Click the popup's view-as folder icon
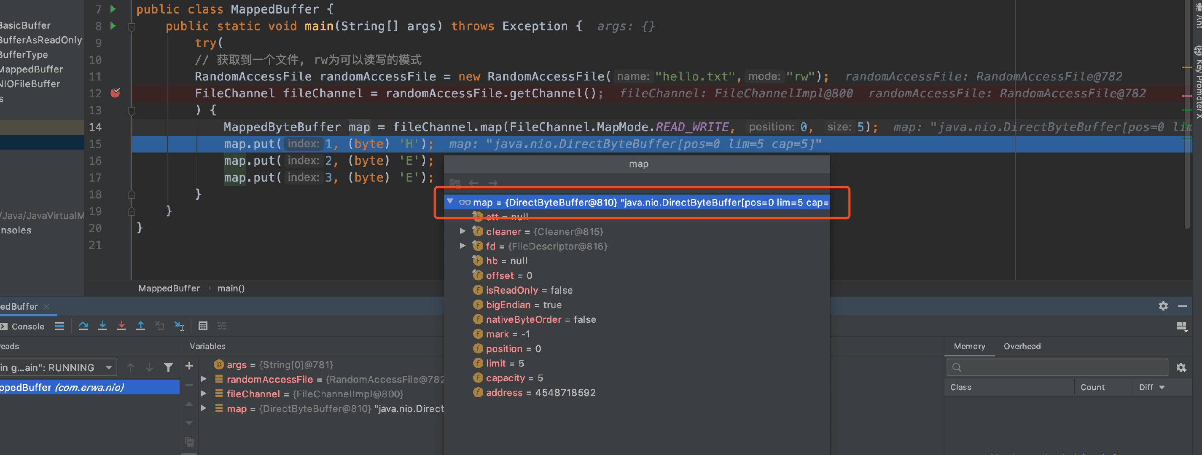The image size is (1202, 455). (455, 183)
